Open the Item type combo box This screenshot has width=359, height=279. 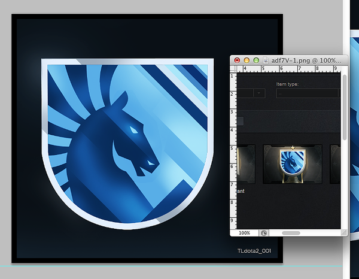[308, 93]
